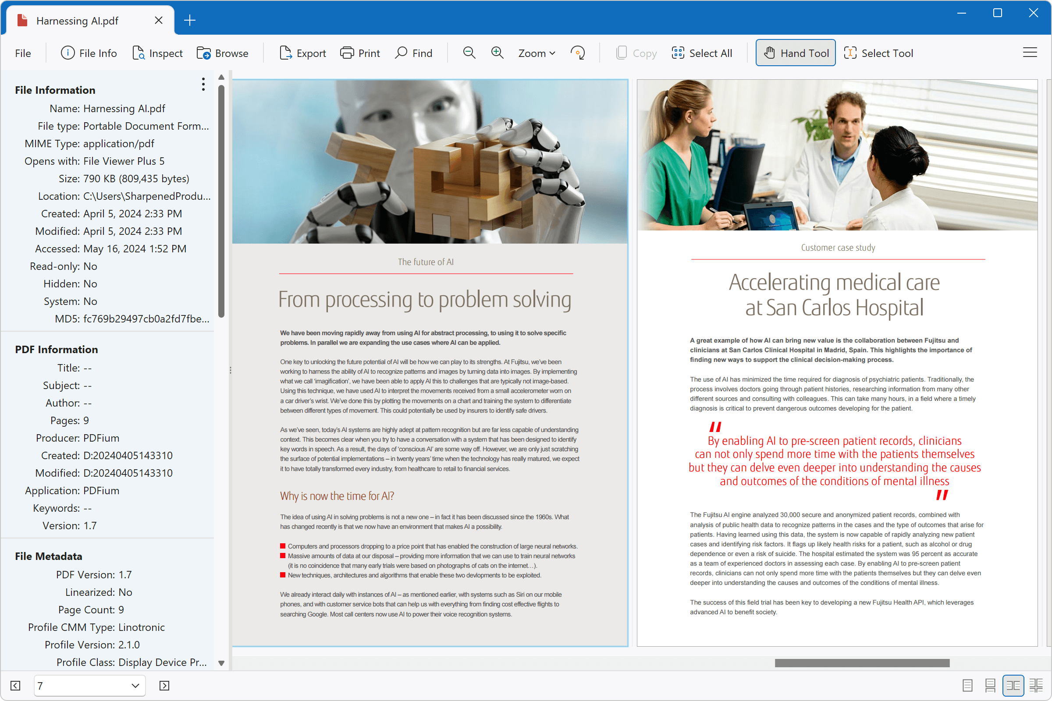The width and height of the screenshot is (1052, 701).
Task: Open the File menu
Action: [22, 53]
